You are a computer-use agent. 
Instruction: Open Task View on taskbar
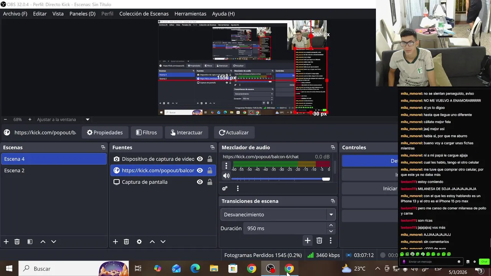[x=138, y=269]
